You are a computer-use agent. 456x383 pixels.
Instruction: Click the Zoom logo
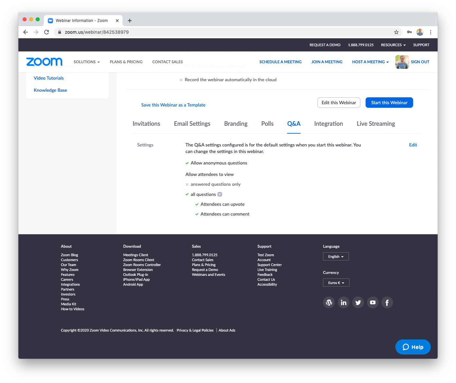(x=44, y=62)
